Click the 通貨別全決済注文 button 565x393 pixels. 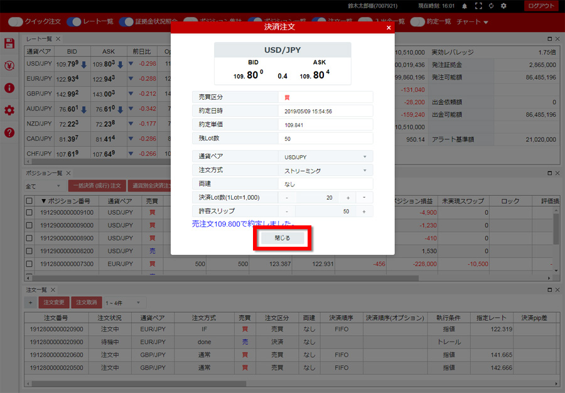pos(149,186)
